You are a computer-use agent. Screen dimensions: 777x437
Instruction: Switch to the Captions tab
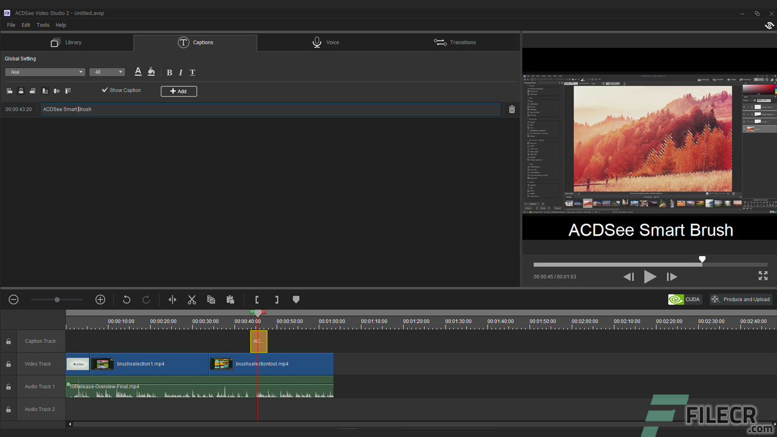pos(195,42)
